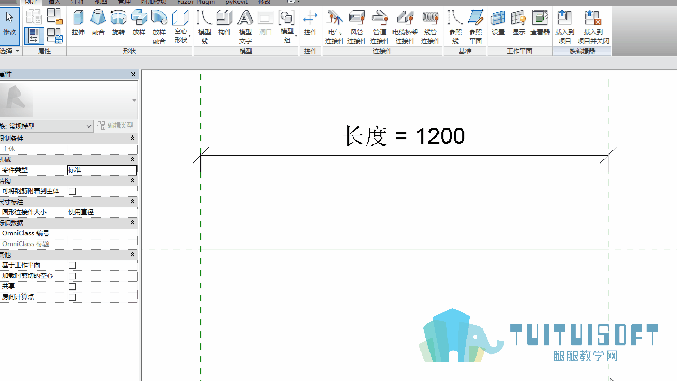Viewport: 677px width, 381px height.
Task: Click the 编辑类型 button
Action: (x=115, y=125)
